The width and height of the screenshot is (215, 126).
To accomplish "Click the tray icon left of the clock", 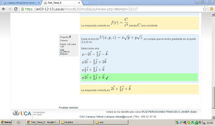I will 204,122.
